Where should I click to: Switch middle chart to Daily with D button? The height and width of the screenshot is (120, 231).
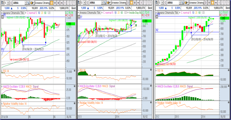[x=128, y=3]
